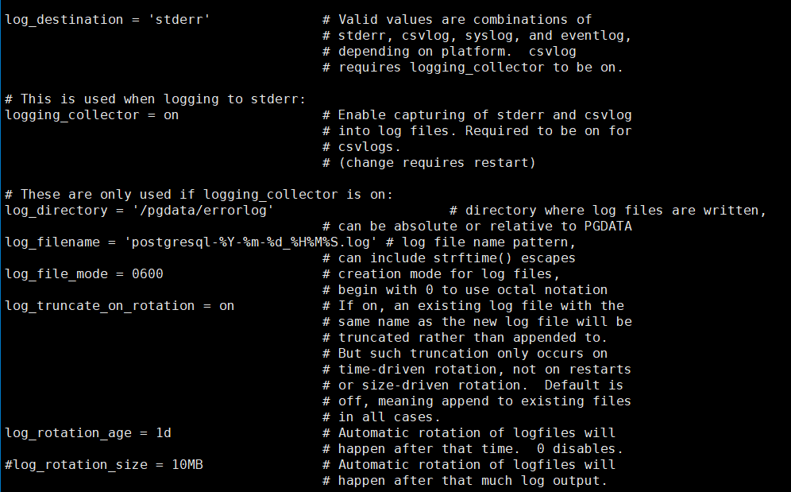Click the log_destination parameter name

[60, 19]
